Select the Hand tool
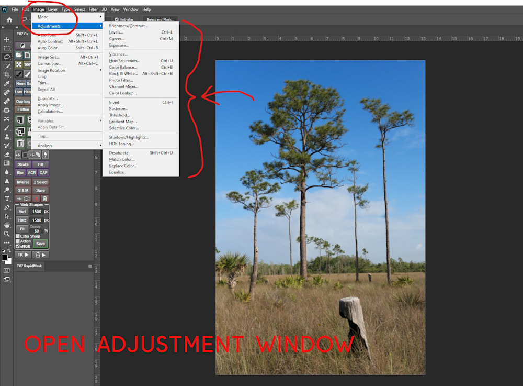Viewport: 523px width, 386px height. (x=7, y=225)
